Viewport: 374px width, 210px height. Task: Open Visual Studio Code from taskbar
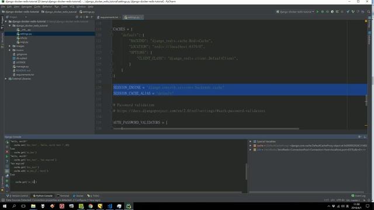point(109,206)
